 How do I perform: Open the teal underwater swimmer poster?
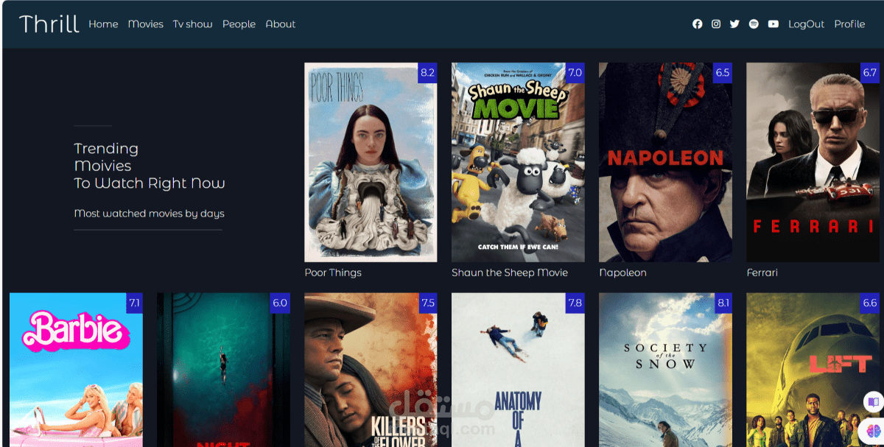click(x=223, y=370)
